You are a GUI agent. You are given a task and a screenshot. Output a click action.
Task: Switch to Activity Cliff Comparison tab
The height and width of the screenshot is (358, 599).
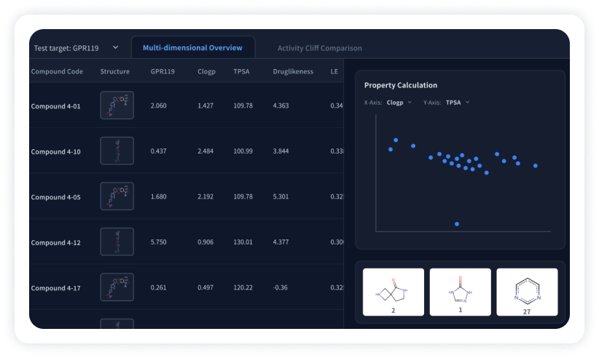[319, 48]
